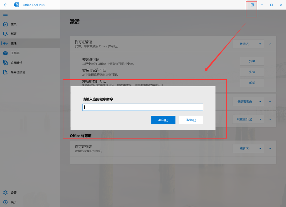Collapse the sidebar via hamburger menu

pos(5,14)
